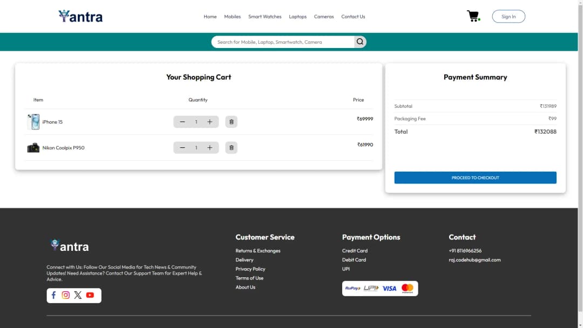Open the About Us link
Screen dimensions: 583x328
[246, 287]
